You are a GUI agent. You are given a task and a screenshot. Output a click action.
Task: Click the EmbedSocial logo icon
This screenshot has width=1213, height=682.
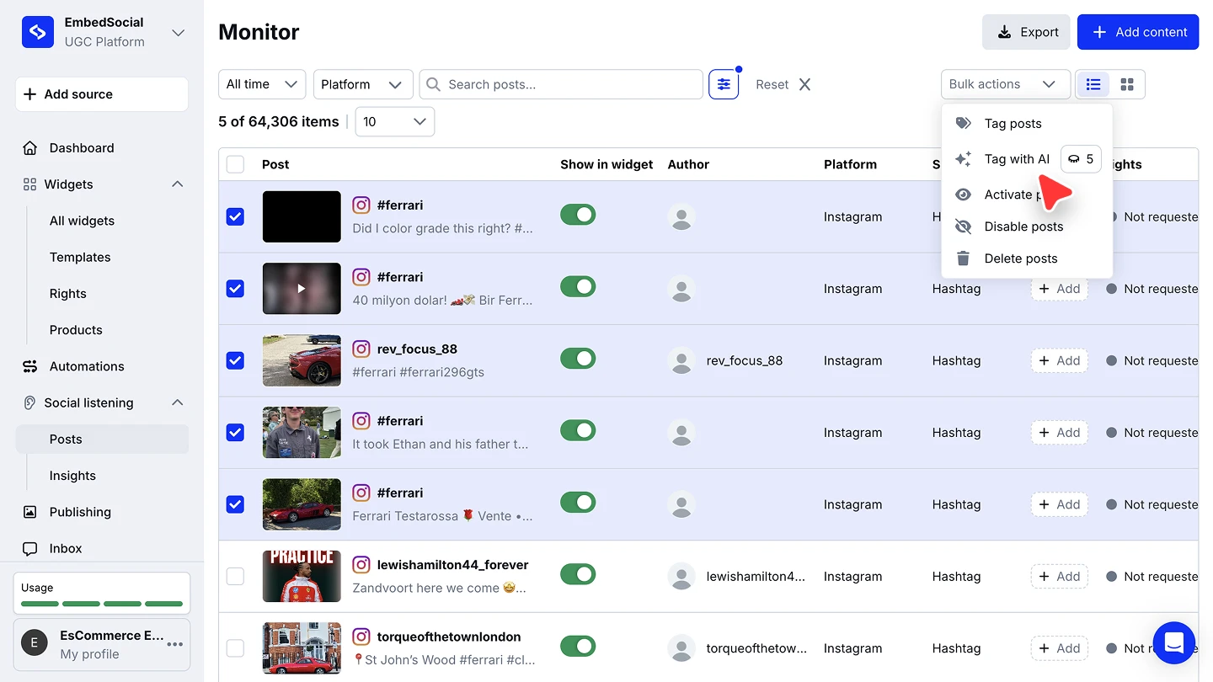click(x=38, y=32)
